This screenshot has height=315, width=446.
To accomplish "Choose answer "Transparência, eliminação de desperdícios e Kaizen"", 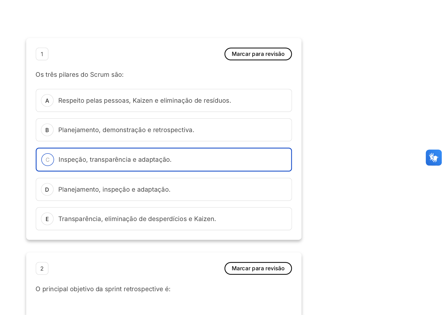I will click(x=137, y=219).
